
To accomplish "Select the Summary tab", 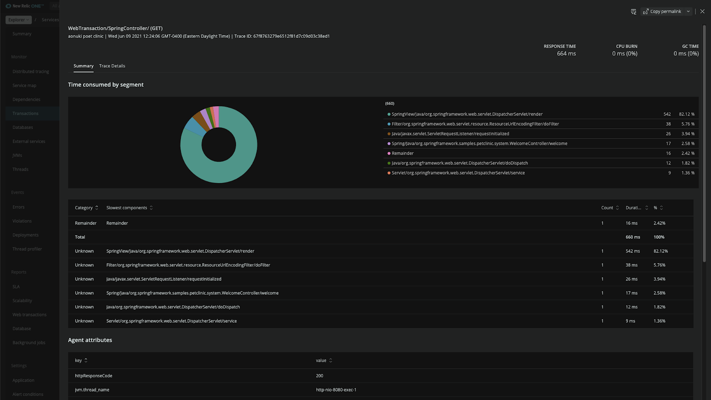I will (x=83, y=66).
